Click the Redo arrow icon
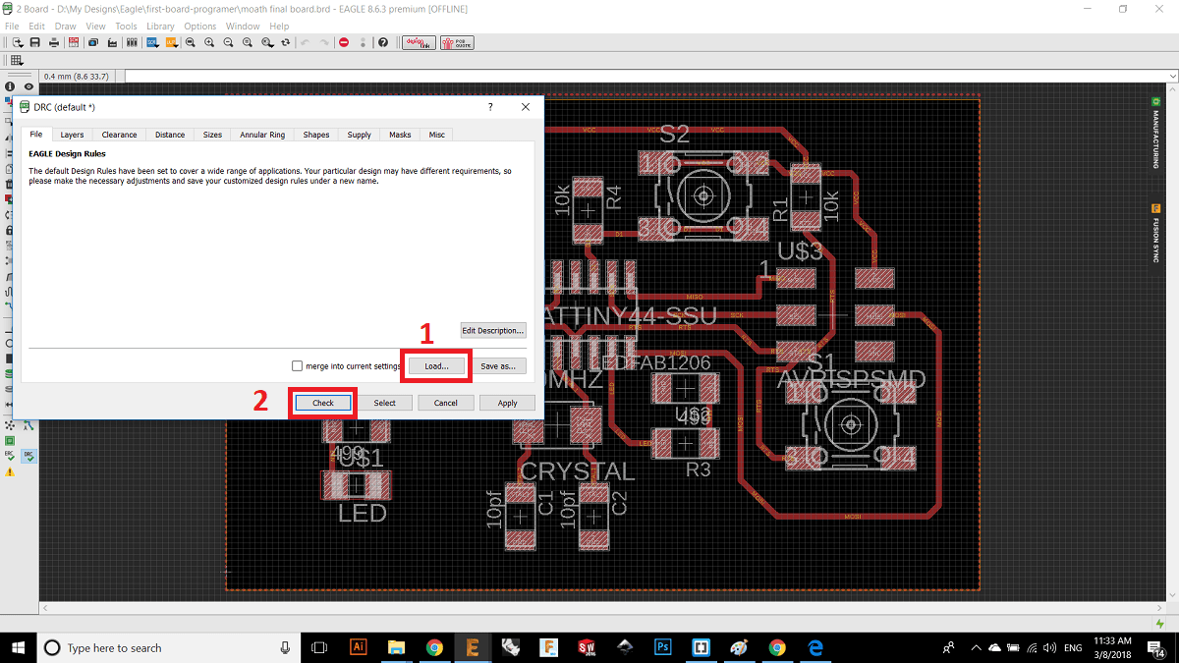The image size is (1179, 663). [x=323, y=43]
